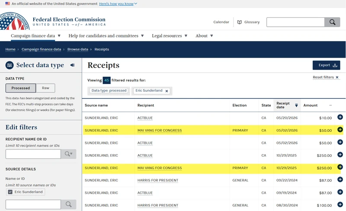Screen dimensions: 346x211
Task: Open the About menu
Action: pos(204,36)
